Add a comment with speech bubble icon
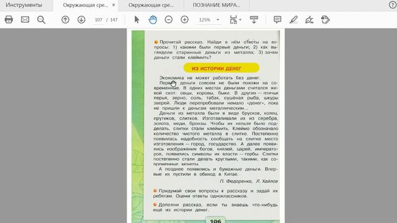Viewport: 397px width, 223px height. click(277, 20)
